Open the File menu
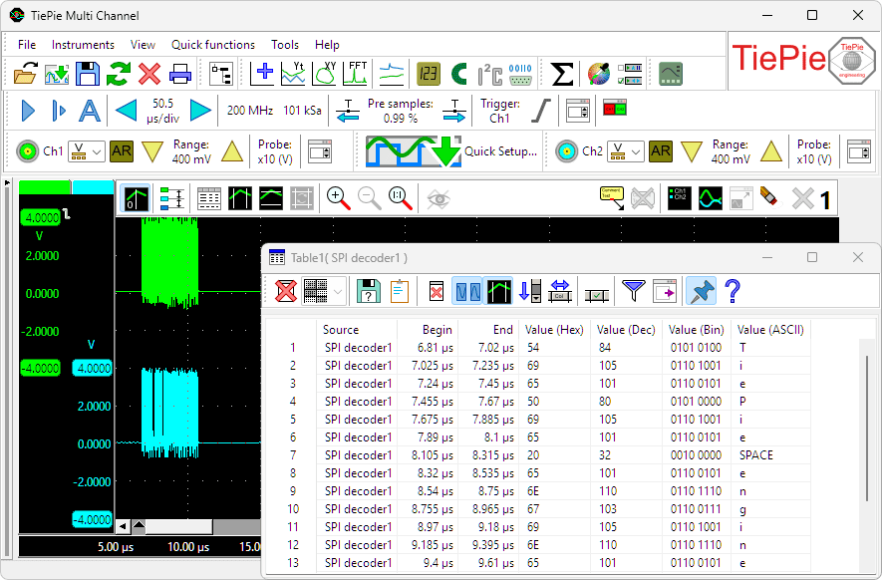882x580 pixels. click(x=27, y=45)
